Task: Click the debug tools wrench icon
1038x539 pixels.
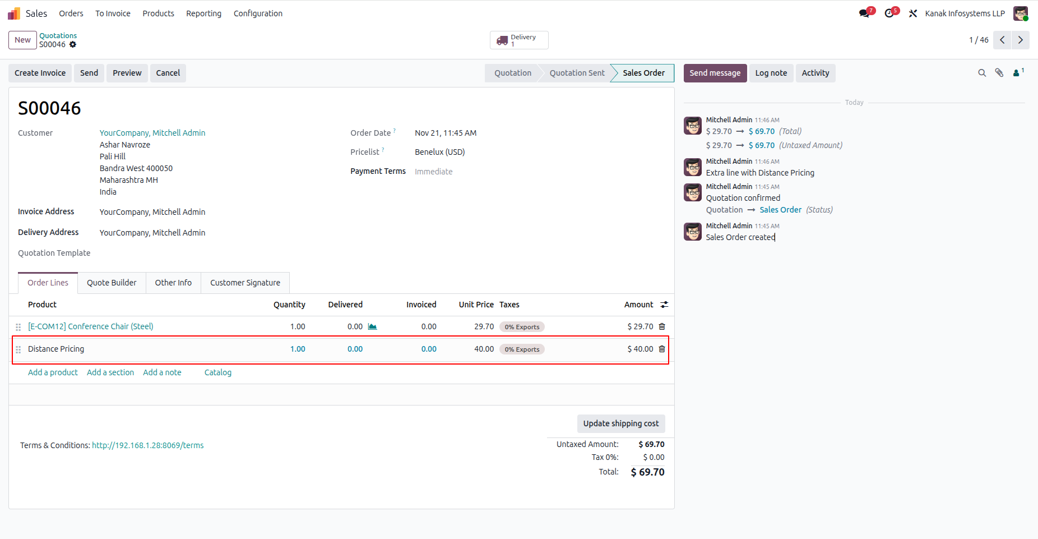Action: pyautogui.click(x=913, y=13)
